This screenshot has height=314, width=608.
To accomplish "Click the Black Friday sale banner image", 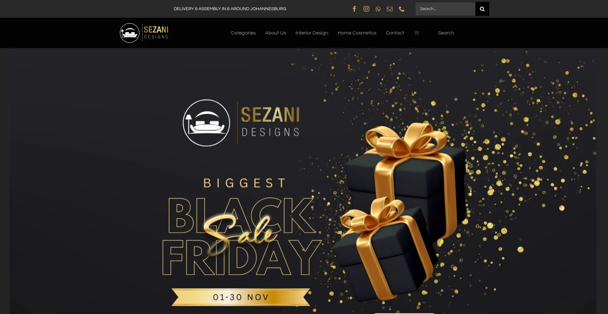I will point(303,181).
